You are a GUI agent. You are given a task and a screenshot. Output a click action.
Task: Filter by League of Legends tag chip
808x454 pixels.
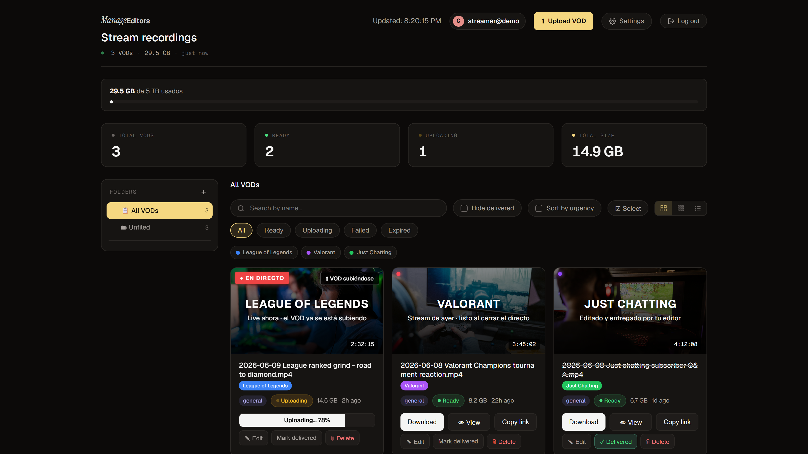(x=264, y=252)
